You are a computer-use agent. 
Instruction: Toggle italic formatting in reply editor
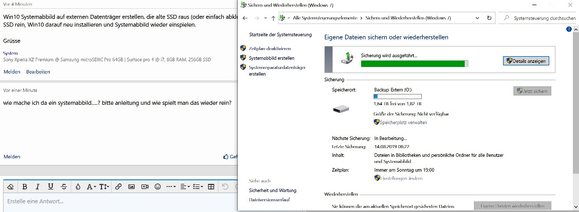(x=37, y=186)
